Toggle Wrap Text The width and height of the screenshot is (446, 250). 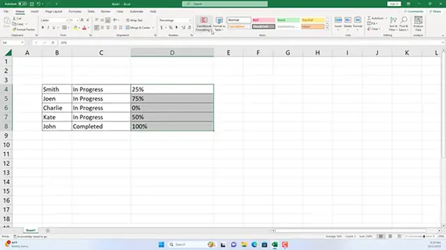134,20
